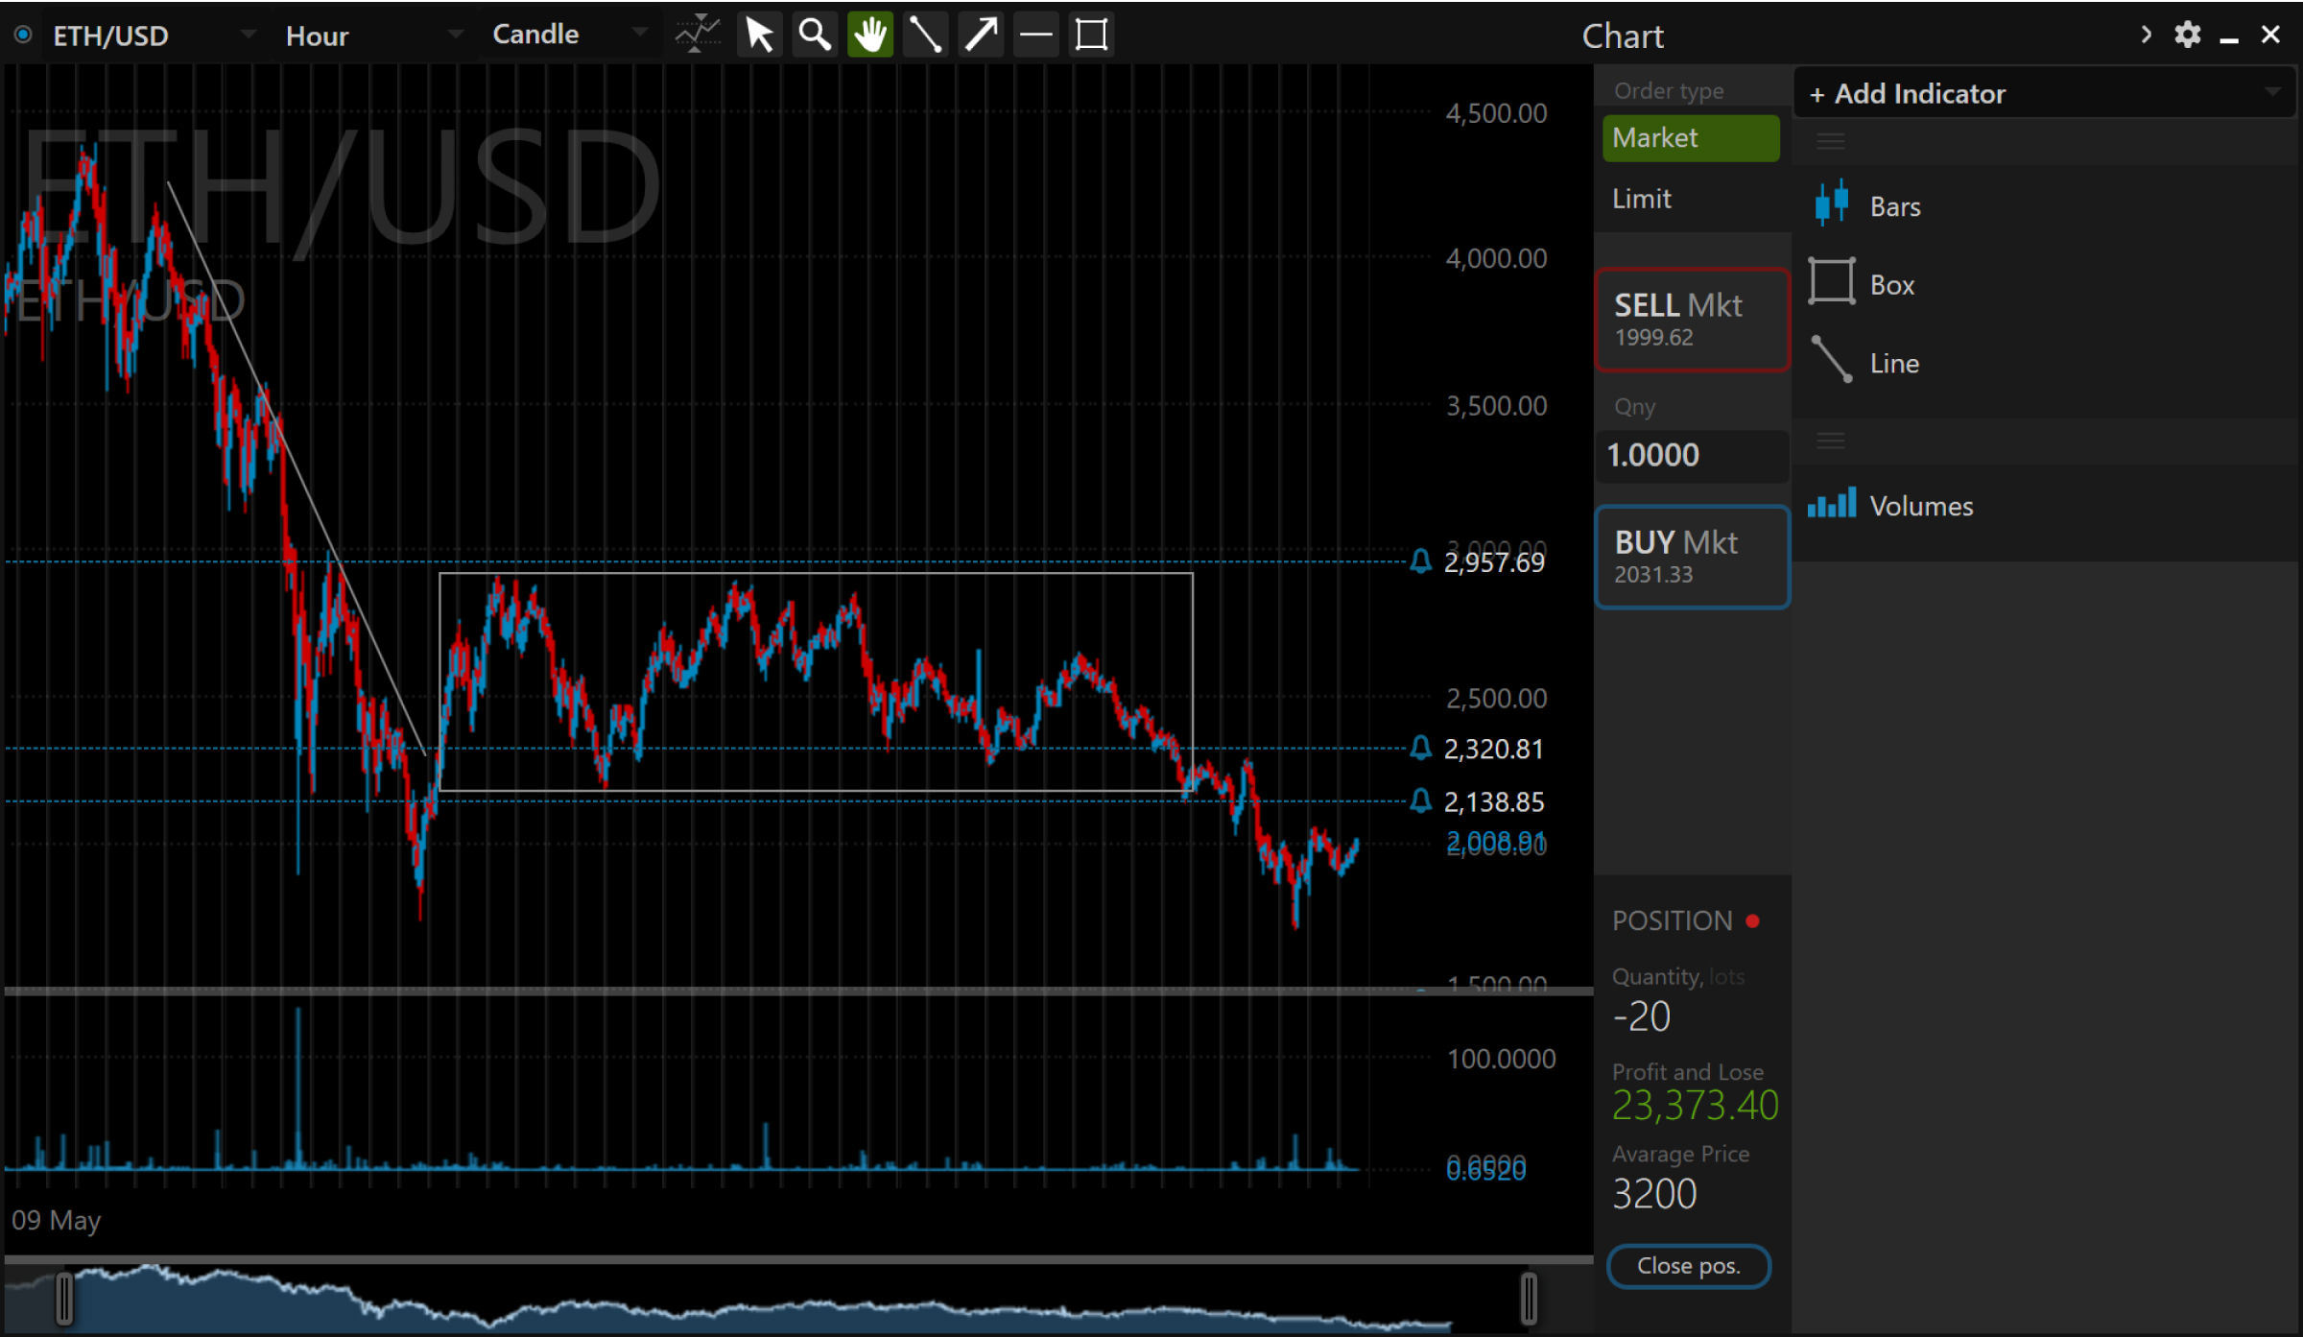Click the radio dot beside ETH/USD
The width and height of the screenshot is (2303, 1337).
coord(23,36)
